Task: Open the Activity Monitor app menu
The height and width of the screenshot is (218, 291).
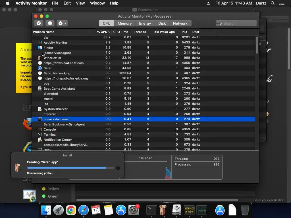Action: (x=31, y=3)
